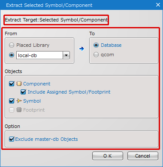Click the grayed Footprint chip icon
Viewport: 163px width, 167px height.
[x=19, y=110]
